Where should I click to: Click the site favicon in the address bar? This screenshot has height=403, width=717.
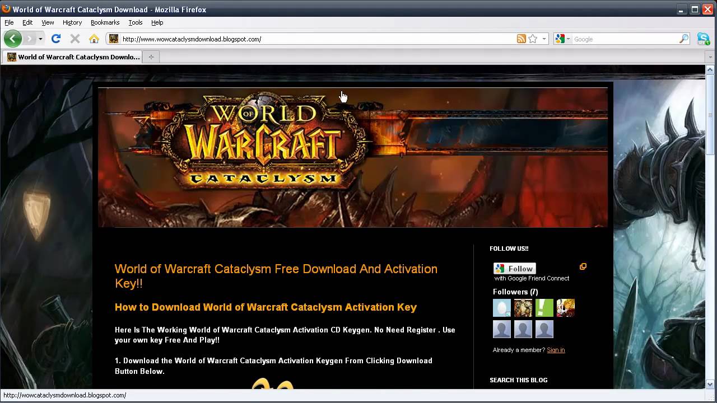click(114, 39)
